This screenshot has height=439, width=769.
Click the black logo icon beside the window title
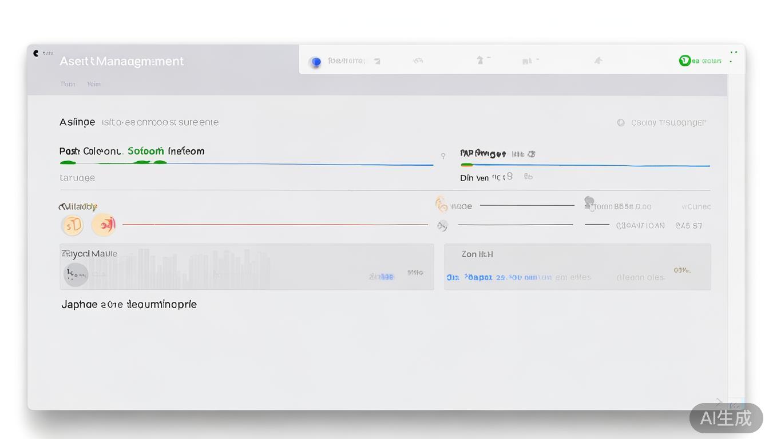[x=36, y=53]
